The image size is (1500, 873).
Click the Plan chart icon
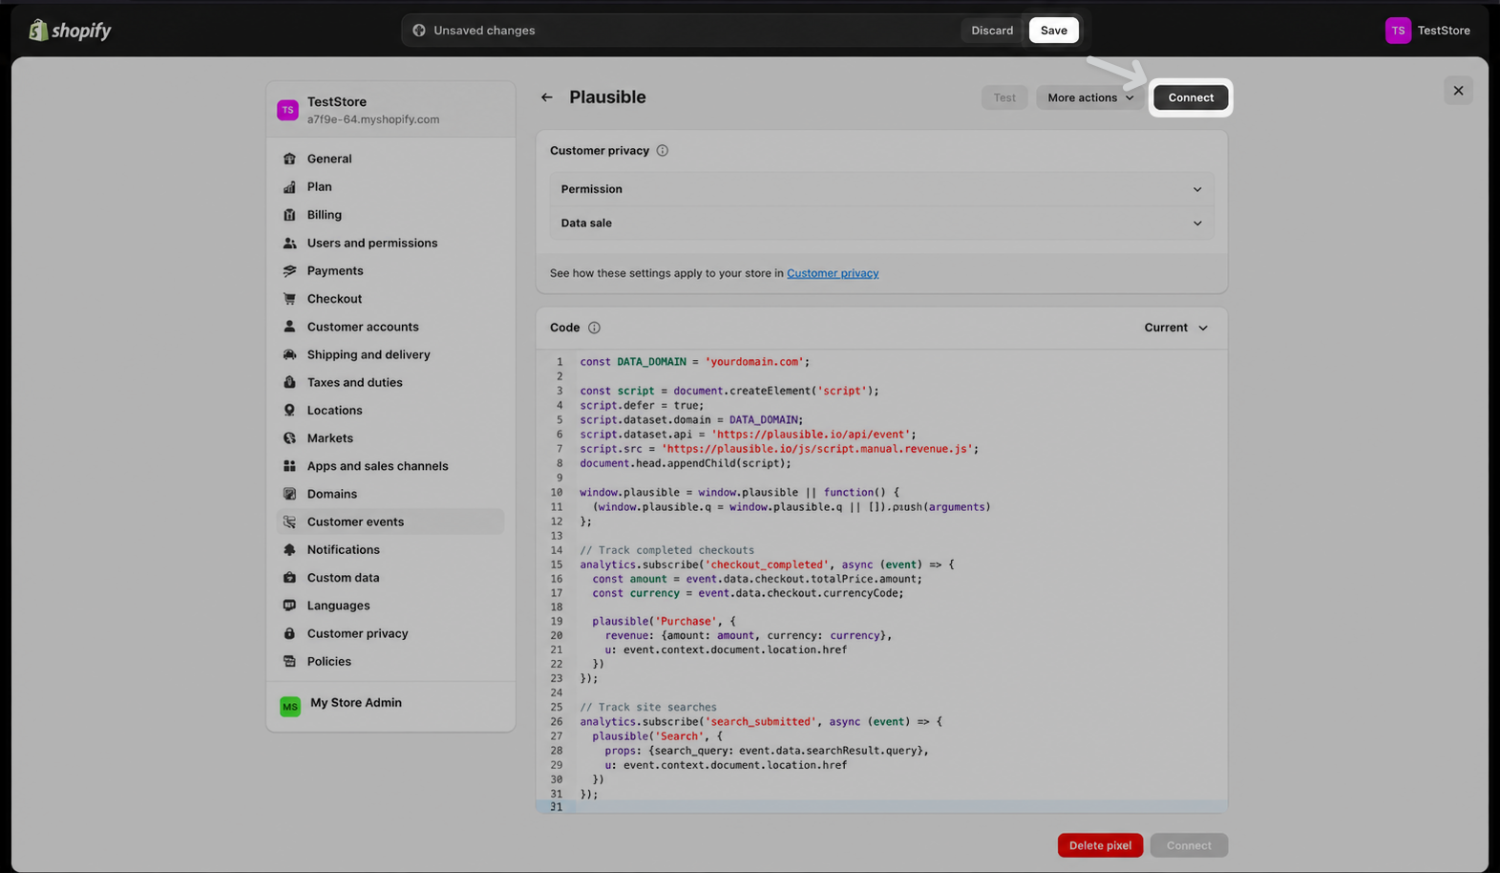(x=289, y=187)
